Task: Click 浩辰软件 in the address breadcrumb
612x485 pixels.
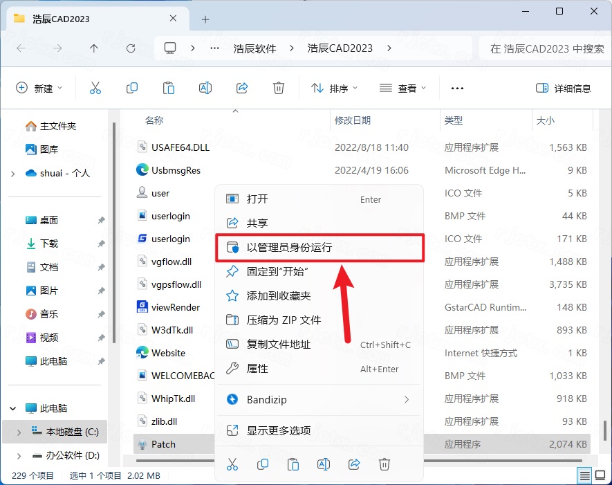Action: 254,48
